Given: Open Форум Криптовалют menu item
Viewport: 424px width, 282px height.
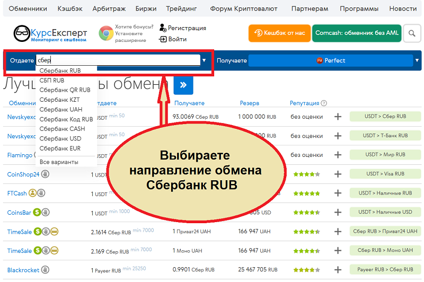Looking at the screenshot, I should pyautogui.click(x=244, y=8).
